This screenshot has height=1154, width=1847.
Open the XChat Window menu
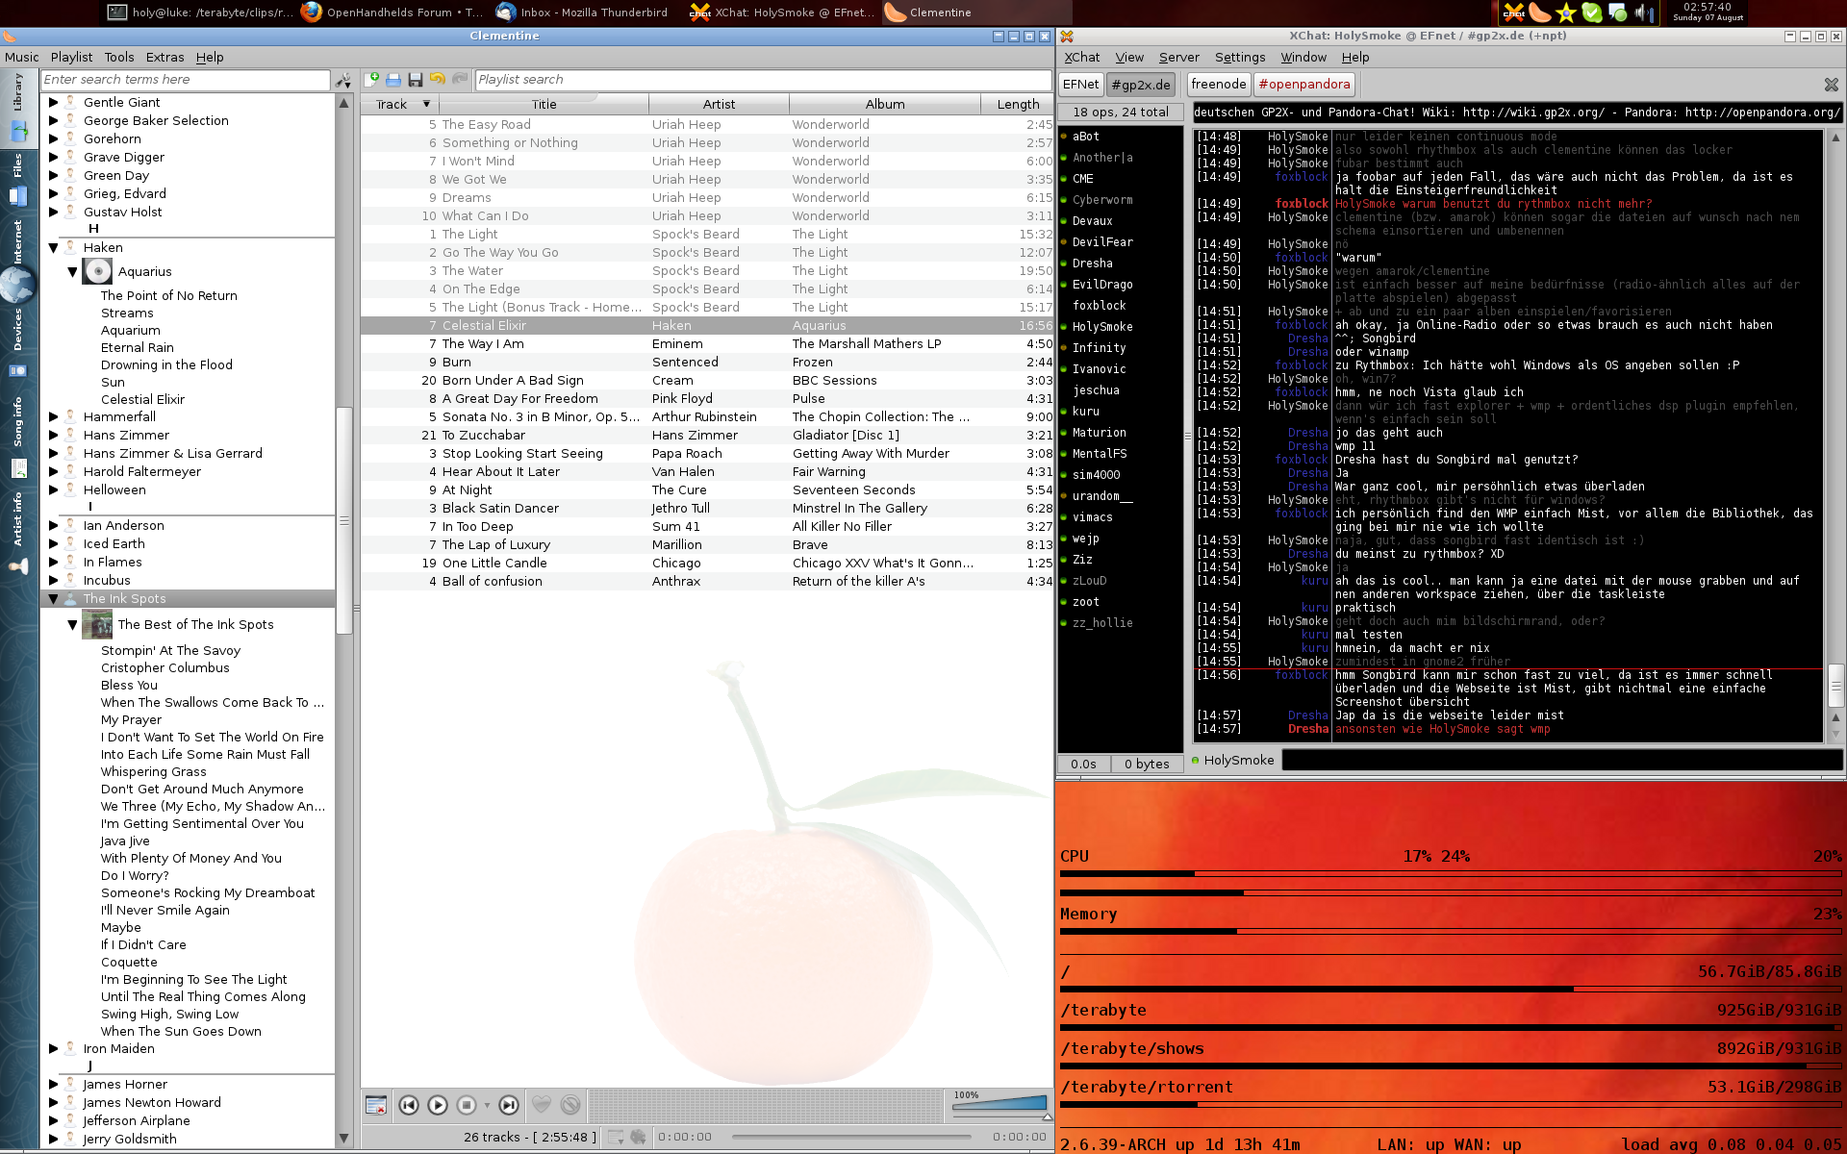click(1303, 57)
